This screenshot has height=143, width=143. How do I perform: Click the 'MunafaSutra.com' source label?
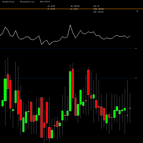point(27,2)
